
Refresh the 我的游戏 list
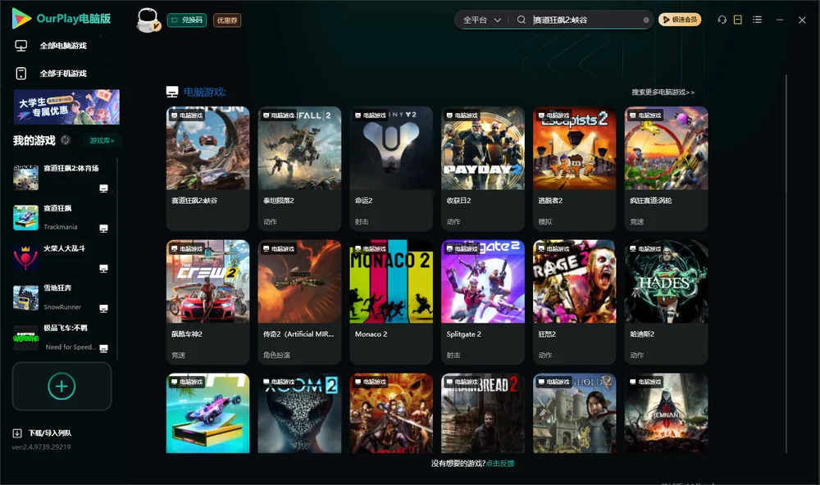pyautogui.click(x=66, y=140)
